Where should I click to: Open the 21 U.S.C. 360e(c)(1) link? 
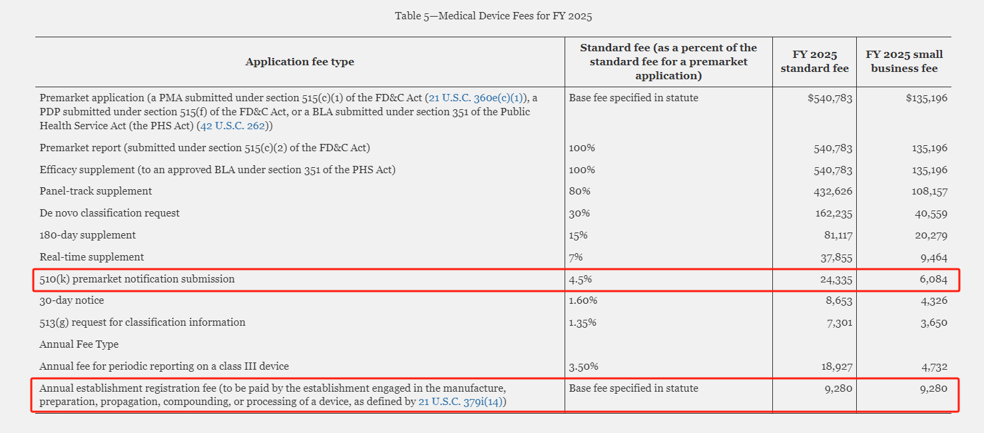(x=475, y=98)
